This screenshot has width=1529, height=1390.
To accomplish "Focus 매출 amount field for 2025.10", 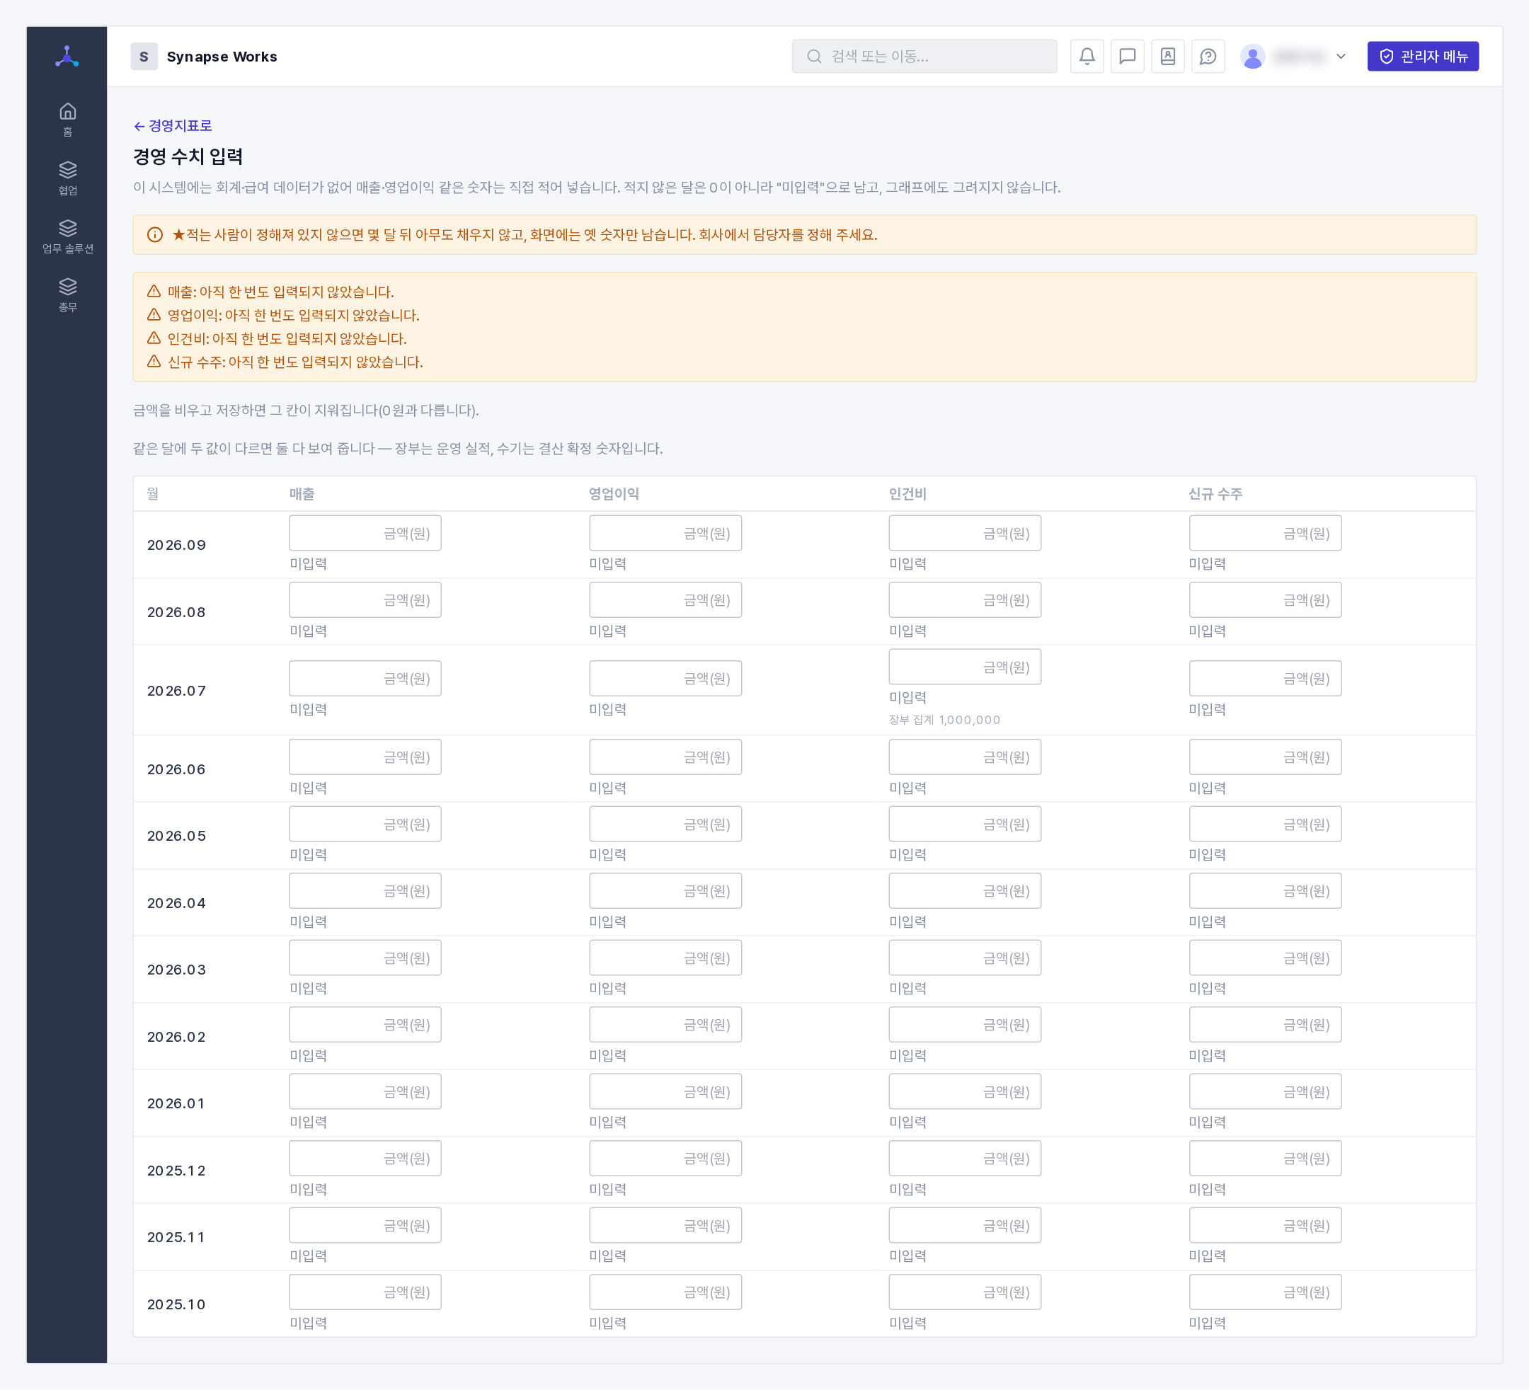I will 365,1292.
